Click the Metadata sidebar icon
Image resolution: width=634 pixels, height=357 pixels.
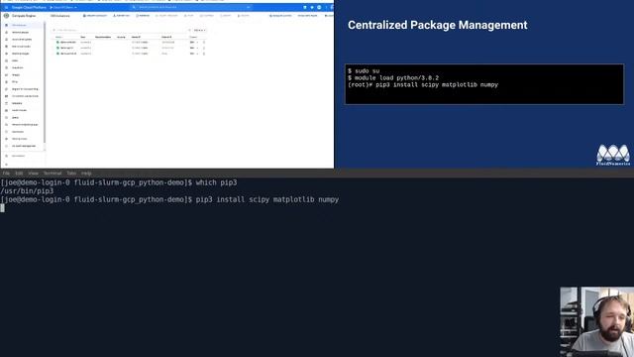6,103
